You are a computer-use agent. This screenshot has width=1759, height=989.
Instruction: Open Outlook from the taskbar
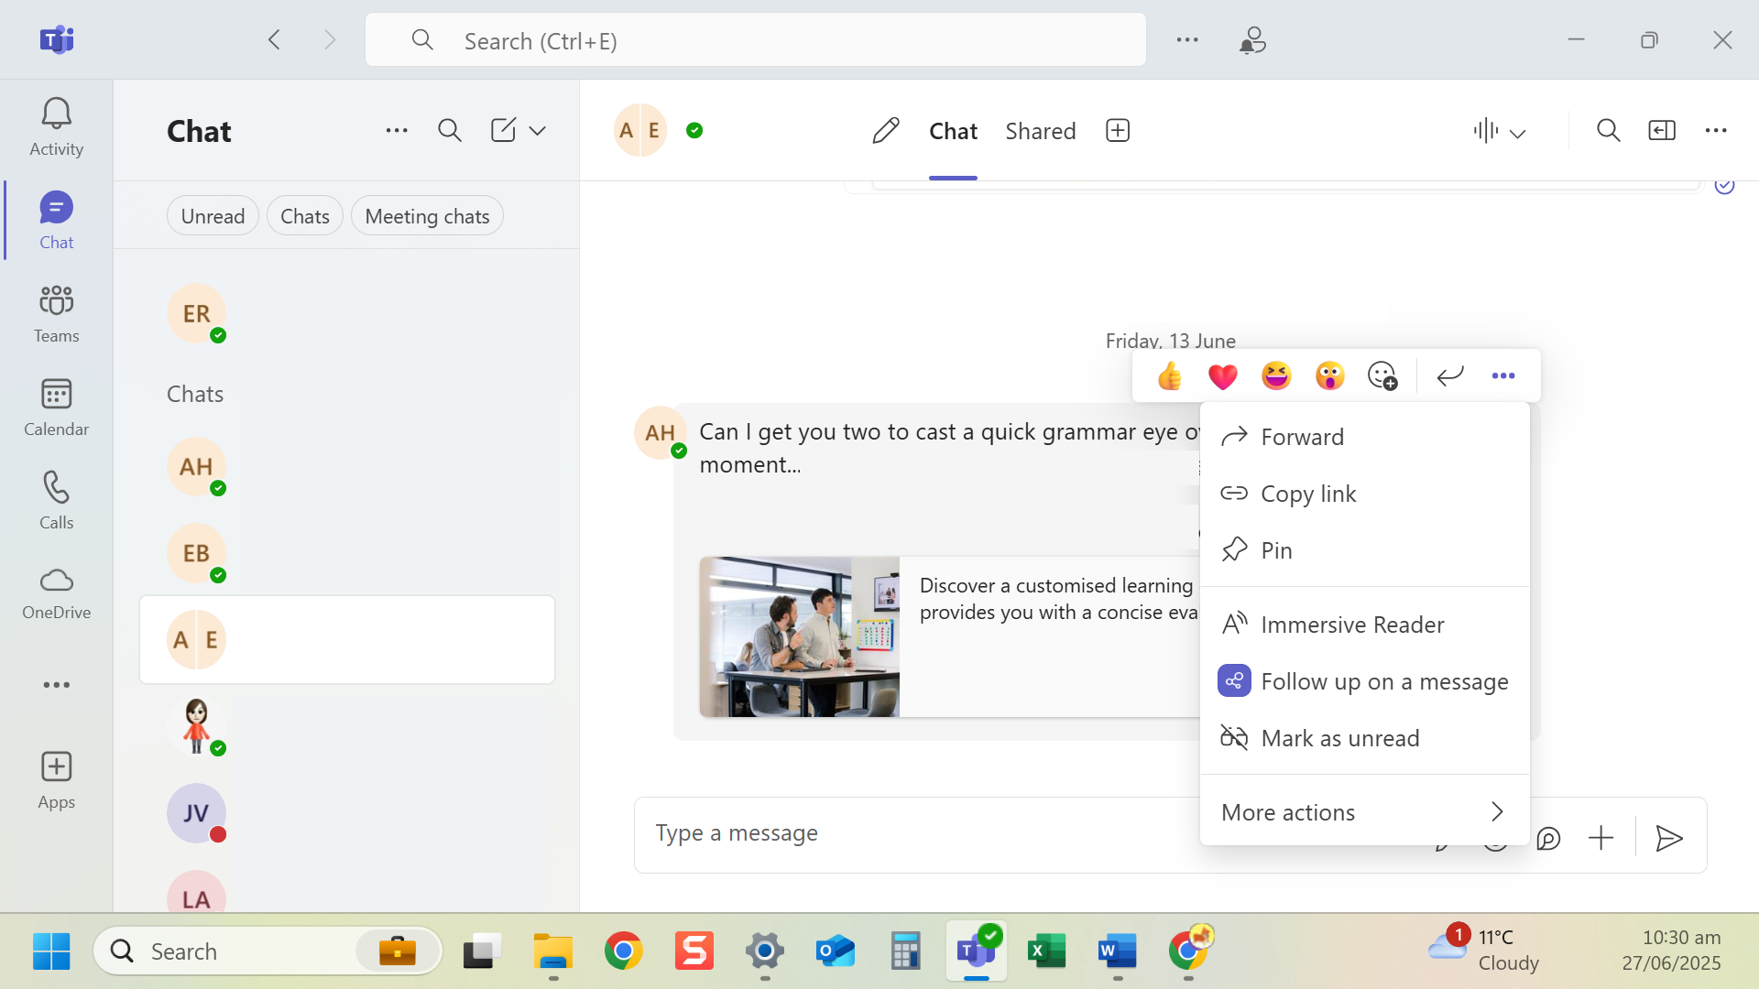click(835, 951)
